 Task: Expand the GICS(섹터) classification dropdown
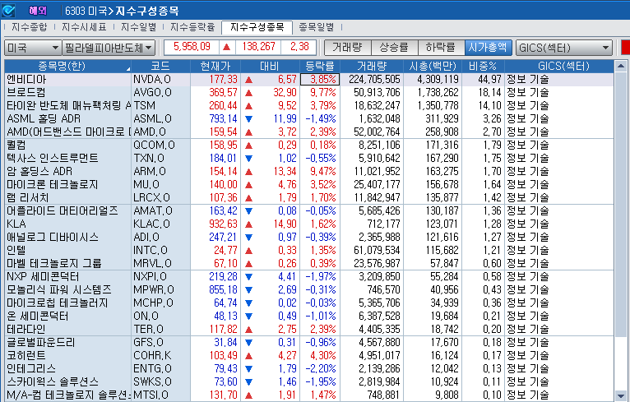(563, 48)
